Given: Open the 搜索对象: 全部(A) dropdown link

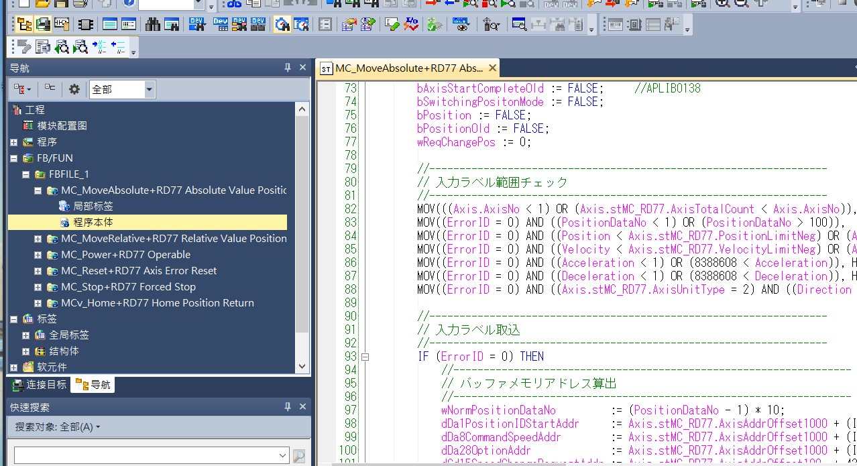Looking at the screenshot, I should click(x=58, y=427).
